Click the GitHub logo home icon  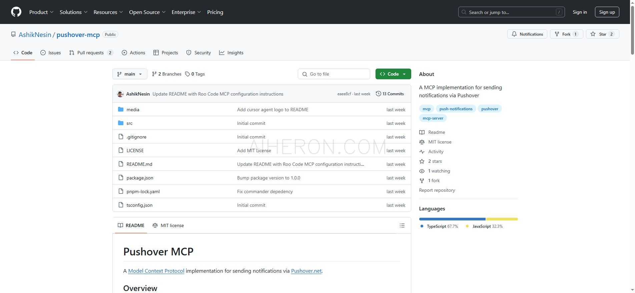coord(16,12)
